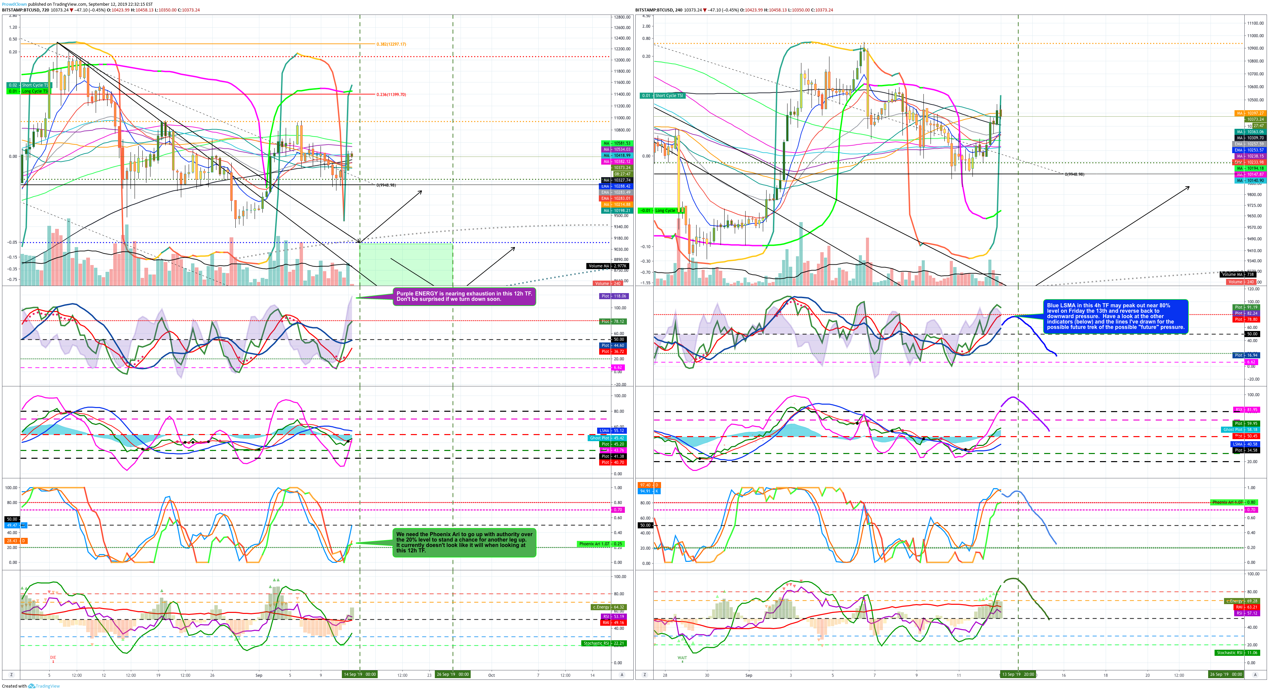Image resolution: width=1269 pixels, height=692 pixels.
Task: Click the A auto-scale button on the left chart
Action: pos(622,675)
